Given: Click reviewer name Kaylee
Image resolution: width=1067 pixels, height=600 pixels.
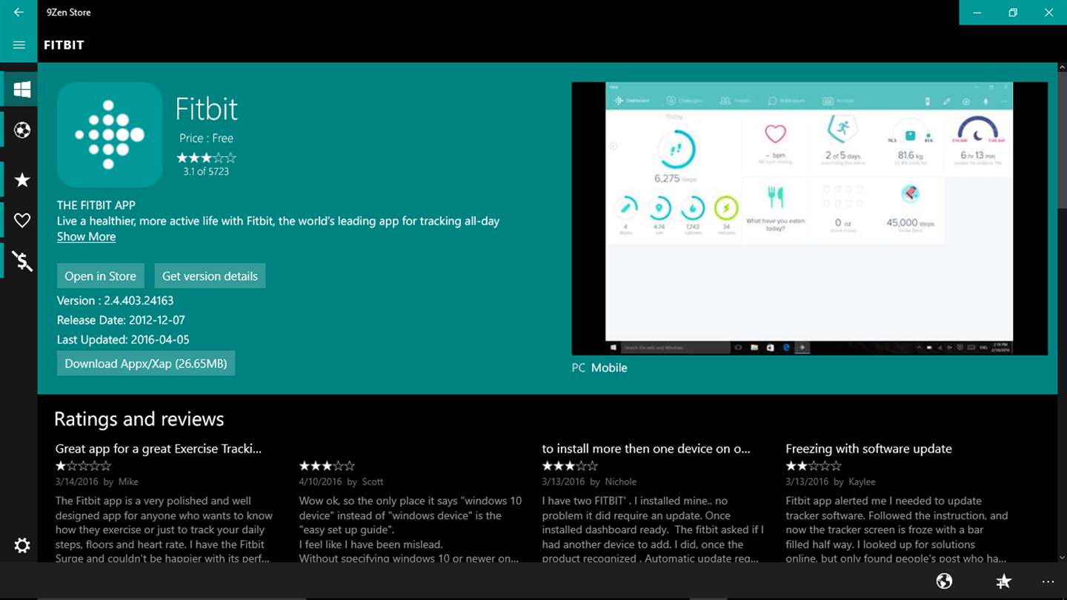Looking at the screenshot, I should 862,481.
